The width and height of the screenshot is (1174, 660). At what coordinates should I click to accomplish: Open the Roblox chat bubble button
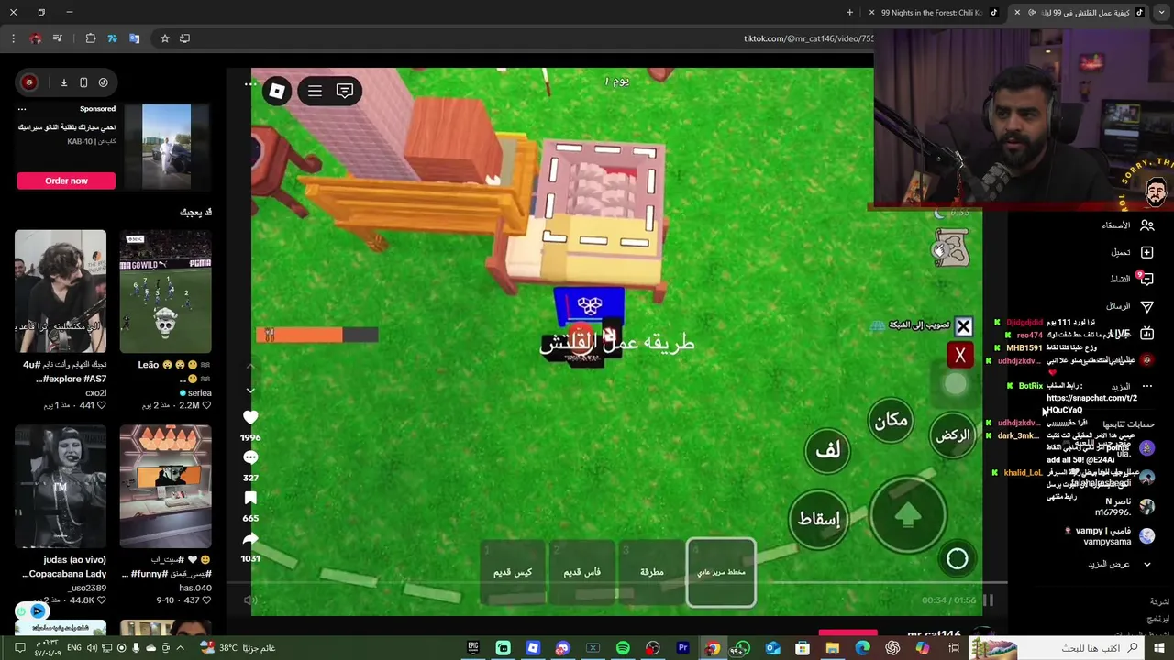point(345,91)
